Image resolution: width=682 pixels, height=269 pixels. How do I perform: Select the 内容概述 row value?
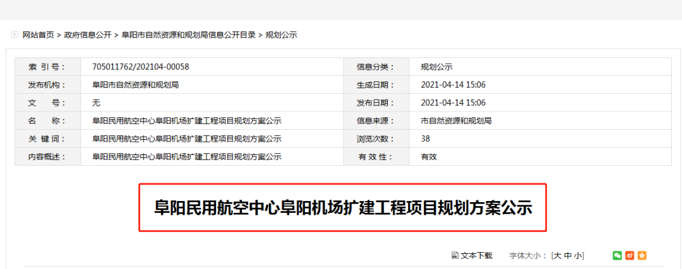tap(187, 157)
